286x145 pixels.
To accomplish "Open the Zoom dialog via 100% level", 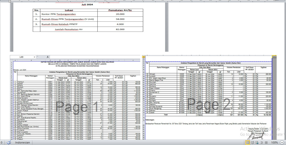I will (274, 142).
